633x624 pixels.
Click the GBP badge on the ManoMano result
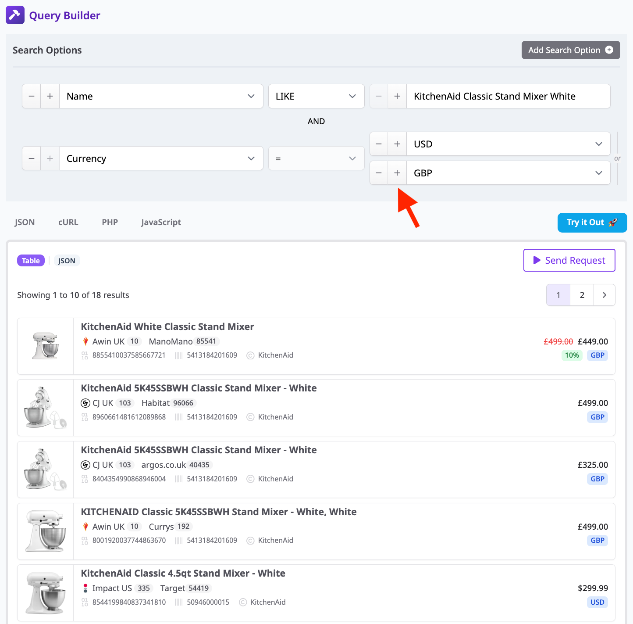click(597, 355)
